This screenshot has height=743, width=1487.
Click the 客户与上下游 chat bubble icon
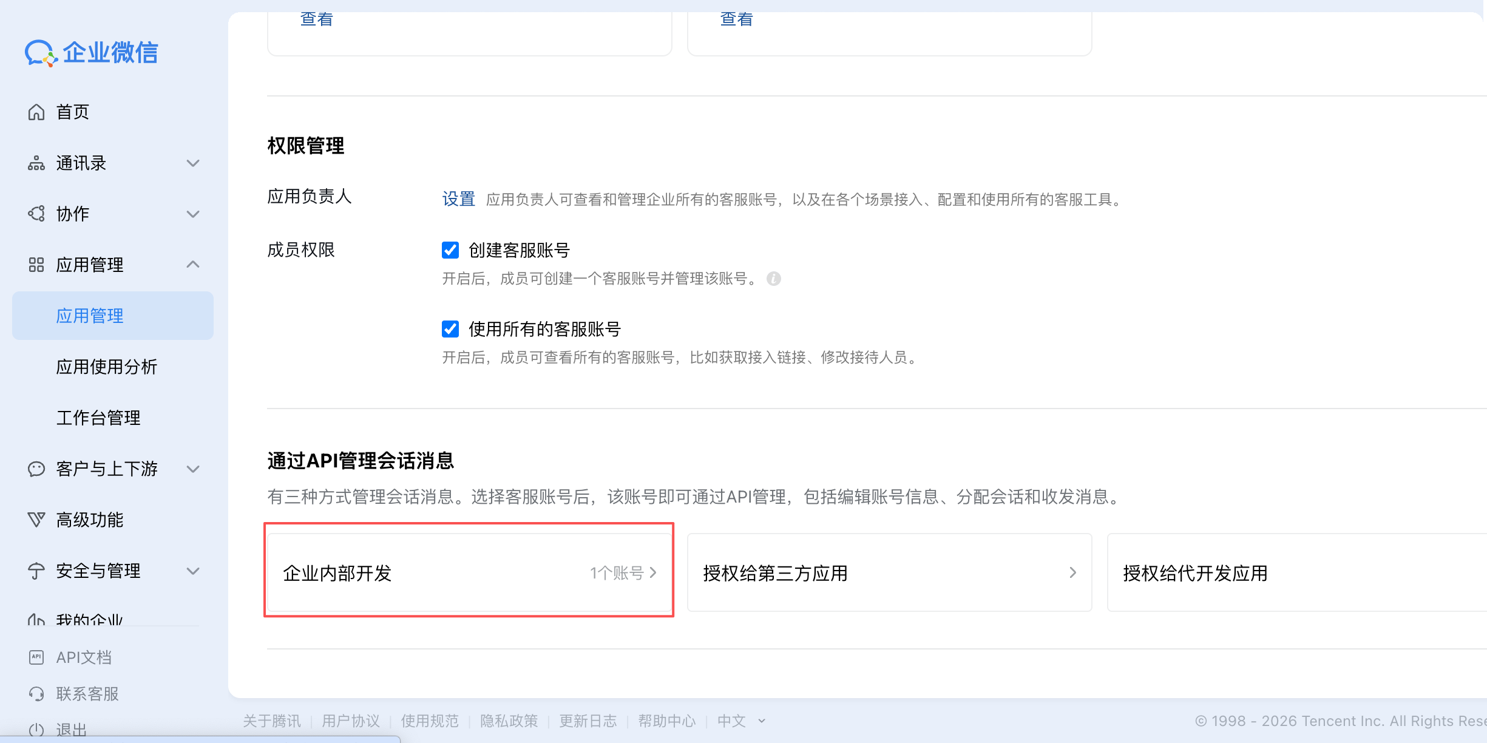point(36,469)
